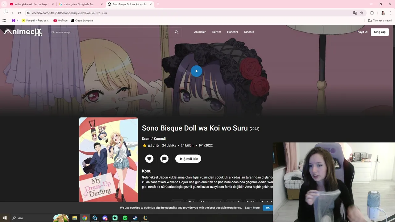The height and width of the screenshot is (222, 395).
Task: Add anime to favorites with heart icon
Action: pos(149,159)
